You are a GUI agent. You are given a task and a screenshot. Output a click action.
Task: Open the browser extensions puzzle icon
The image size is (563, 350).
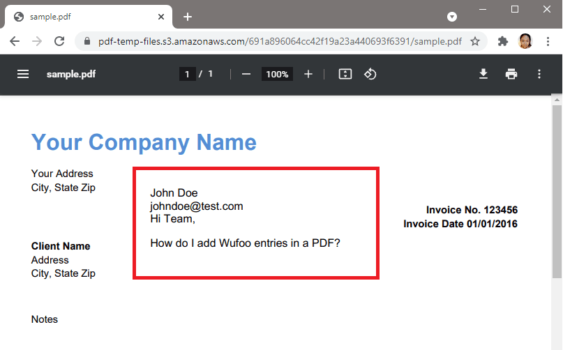pyautogui.click(x=502, y=41)
